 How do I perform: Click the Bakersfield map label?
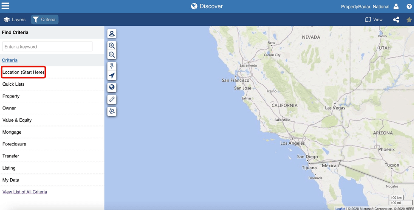click(282, 120)
